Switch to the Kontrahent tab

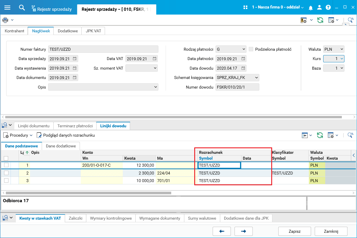click(14, 31)
